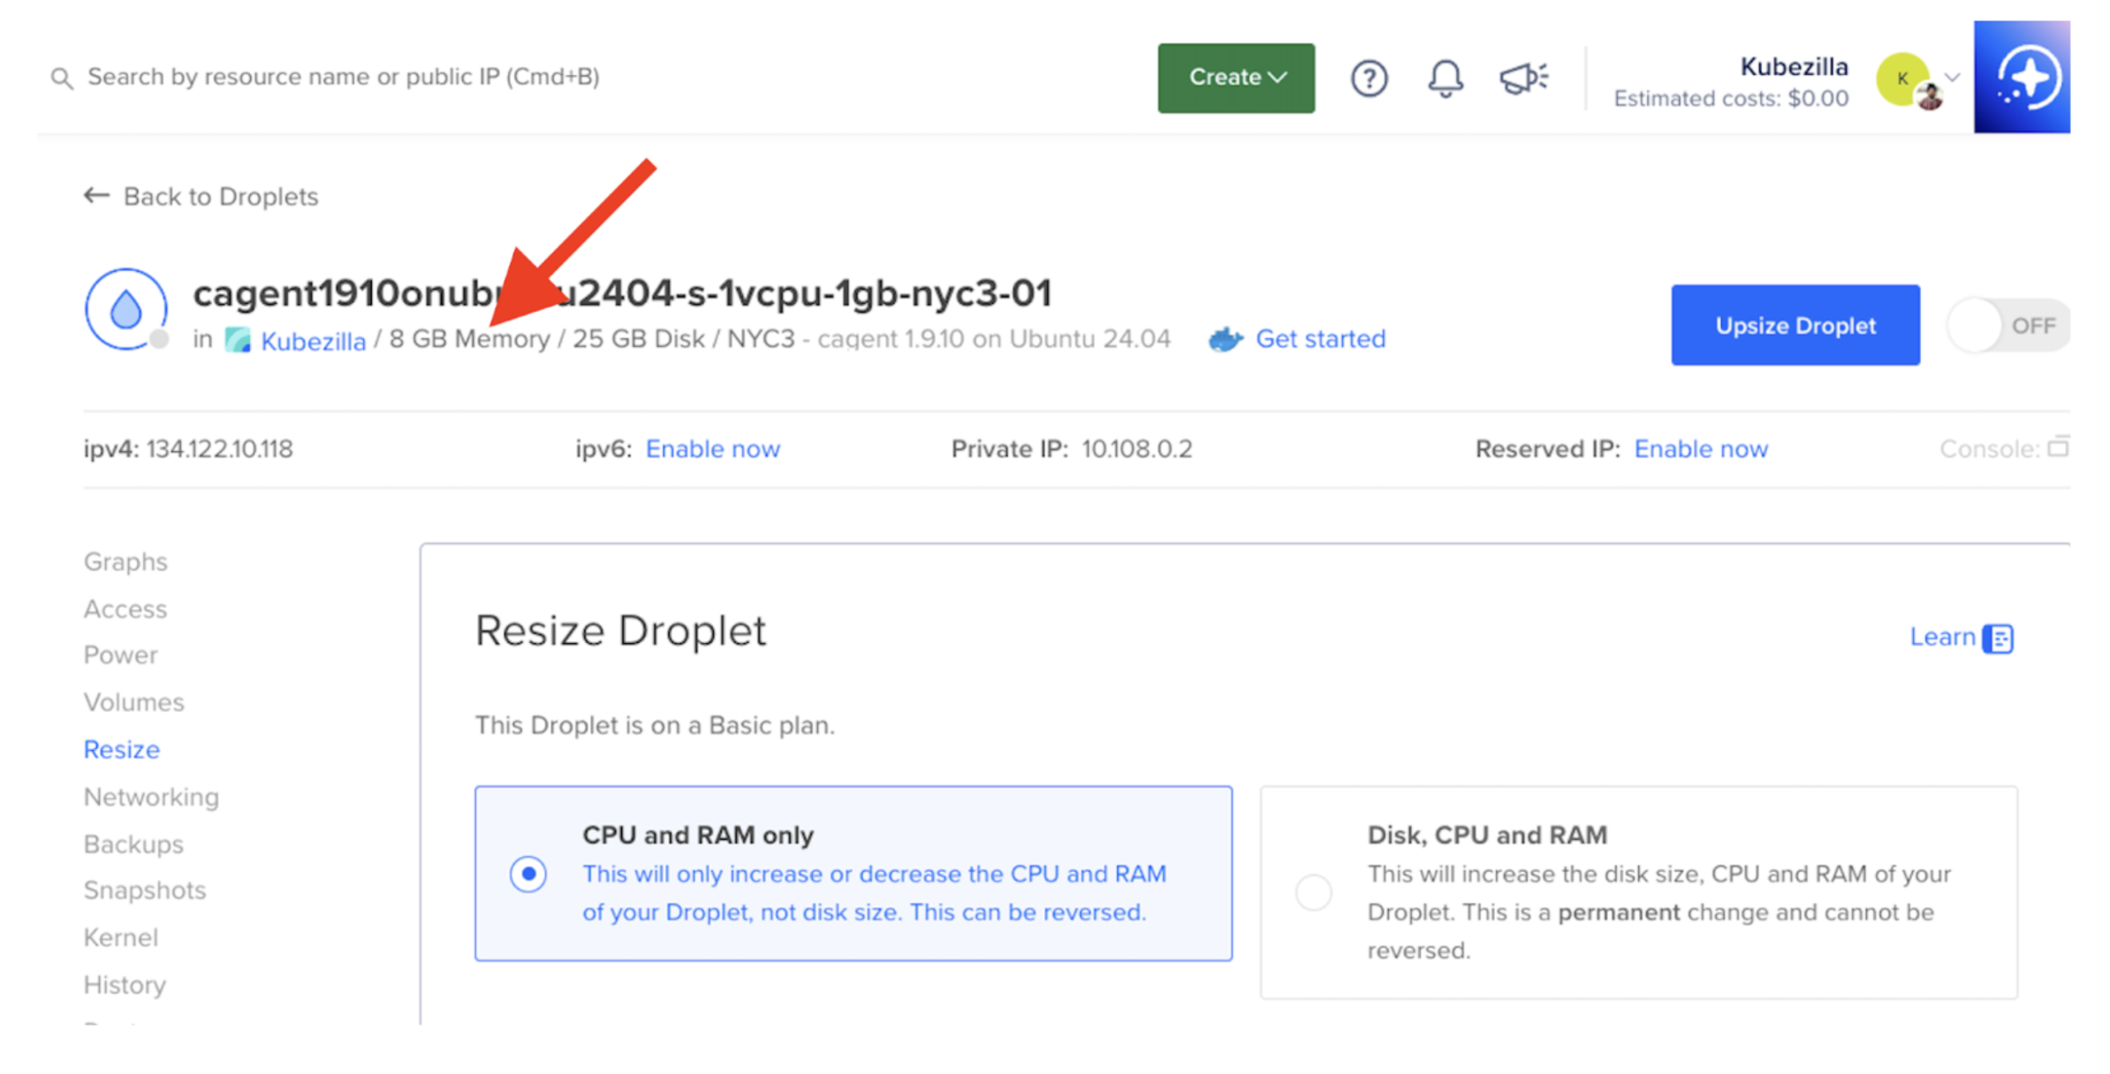The image size is (2110, 1074).
Task: Open the account chevron next to the avatar
Action: click(1952, 78)
